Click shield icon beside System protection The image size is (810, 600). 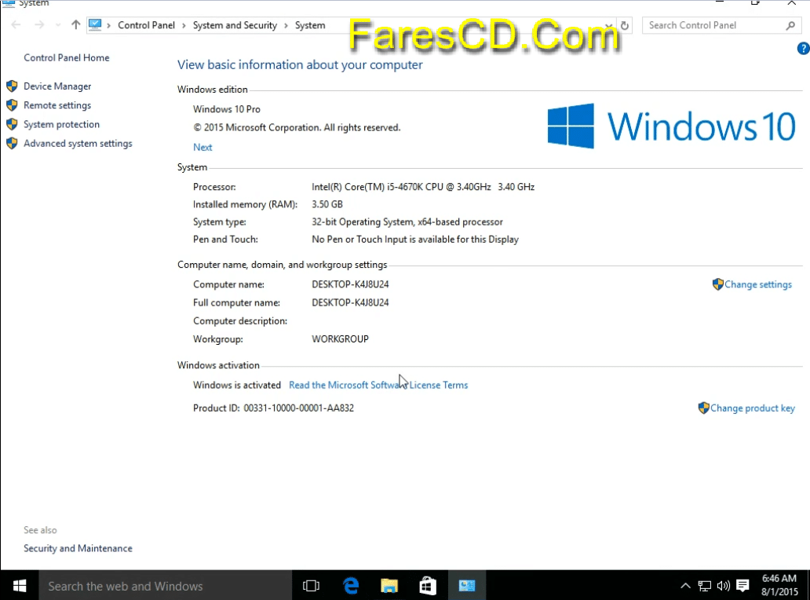[12, 125]
